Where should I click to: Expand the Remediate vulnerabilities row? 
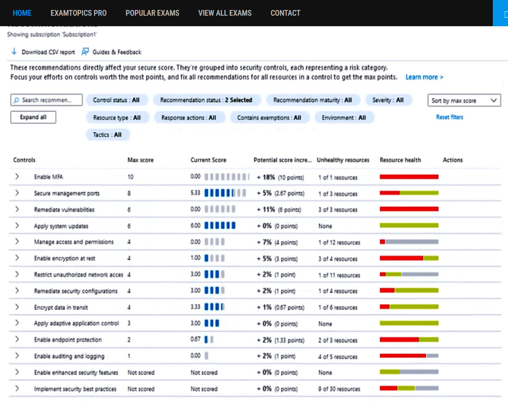tap(17, 209)
